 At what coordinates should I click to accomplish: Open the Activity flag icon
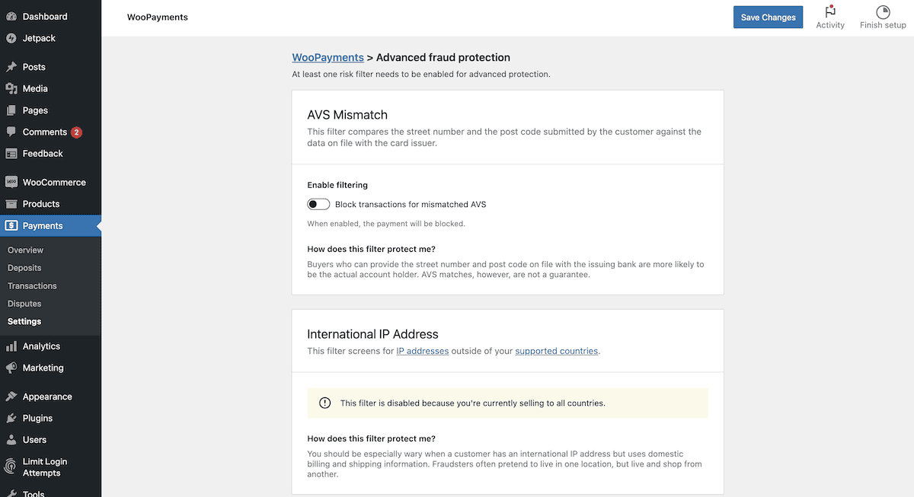point(830,11)
